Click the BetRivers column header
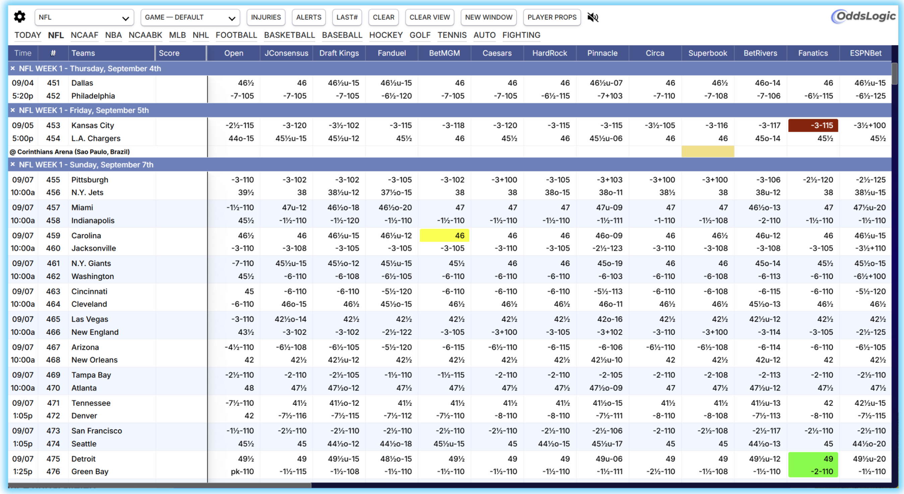The height and width of the screenshot is (494, 904). click(760, 53)
